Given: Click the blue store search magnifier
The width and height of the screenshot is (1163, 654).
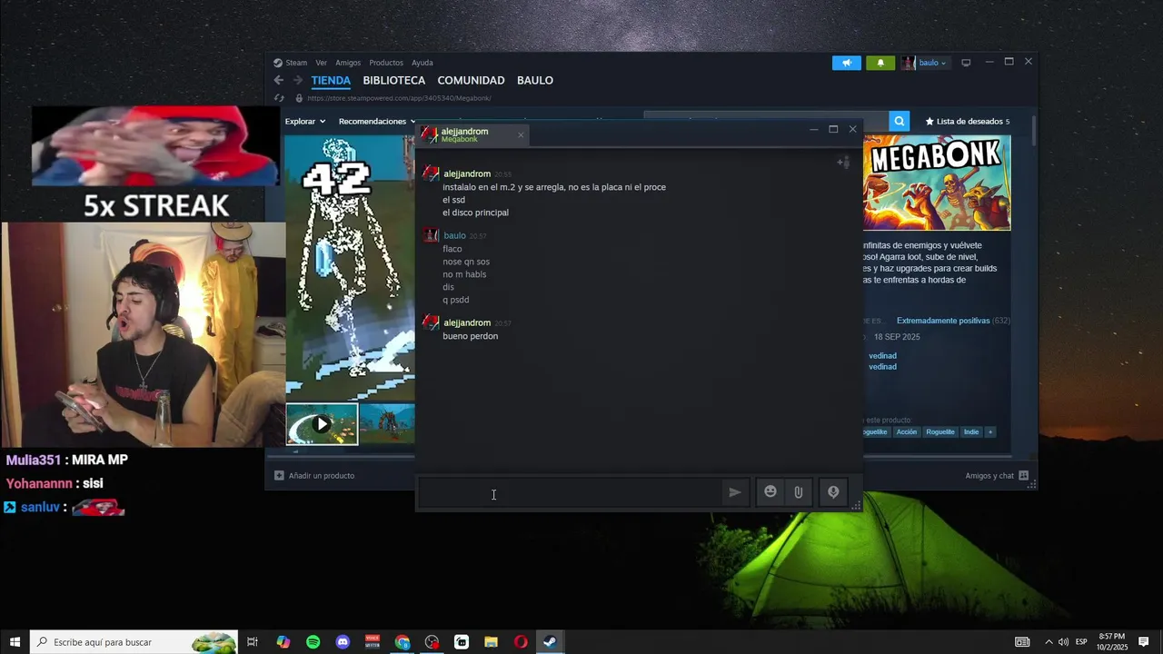Looking at the screenshot, I should pyautogui.click(x=899, y=121).
